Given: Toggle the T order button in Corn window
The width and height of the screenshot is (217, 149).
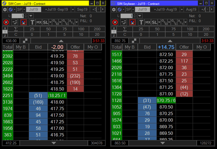Looking at the screenshot, I should pos(32,22).
